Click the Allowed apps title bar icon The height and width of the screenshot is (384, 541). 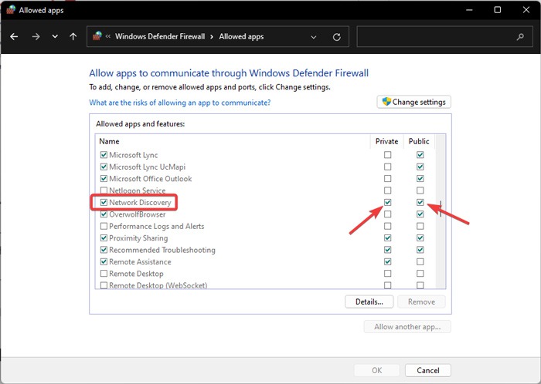click(11, 9)
